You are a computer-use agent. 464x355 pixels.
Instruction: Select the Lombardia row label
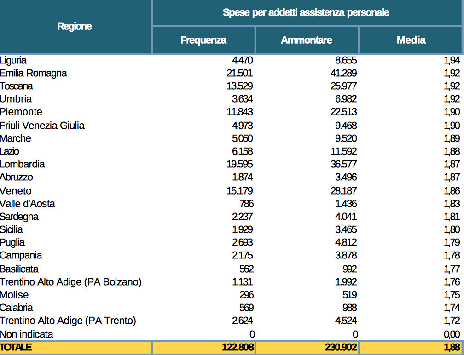point(23,164)
